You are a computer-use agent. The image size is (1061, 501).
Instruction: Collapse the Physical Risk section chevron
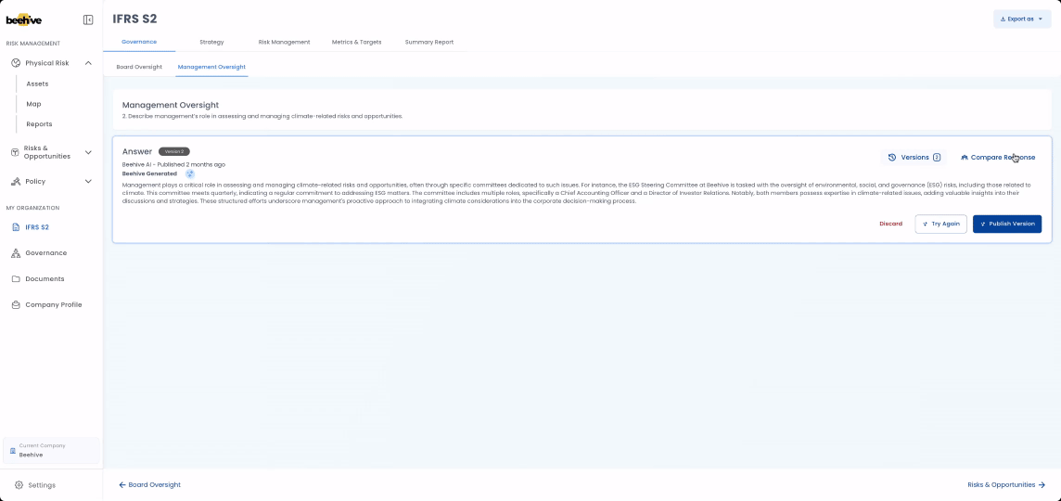[x=88, y=63]
